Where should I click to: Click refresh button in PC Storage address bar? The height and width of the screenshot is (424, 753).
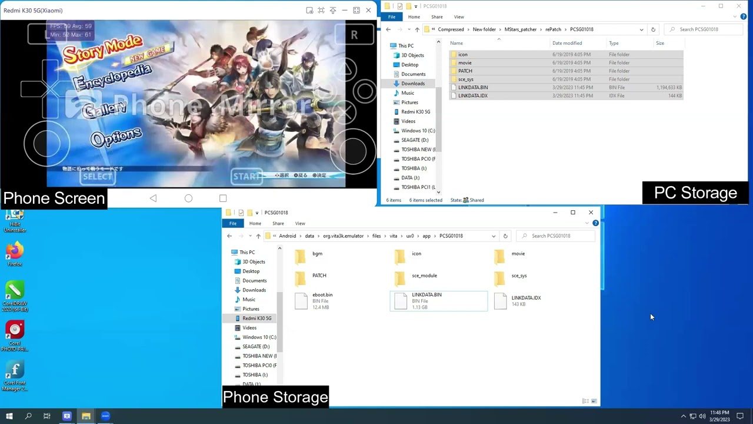pos(653,29)
